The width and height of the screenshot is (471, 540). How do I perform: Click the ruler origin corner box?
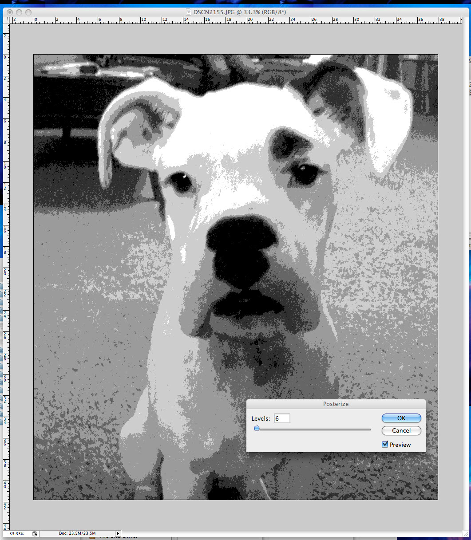[x=7, y=20]
